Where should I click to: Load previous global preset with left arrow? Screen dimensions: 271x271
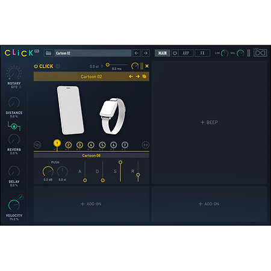click(x=137, y=53)
